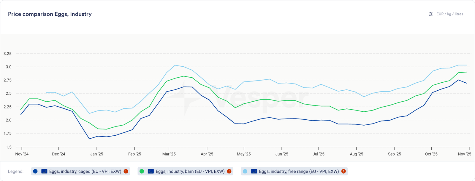Click the Price comparison Eggs, industry title

click(50, 14)
